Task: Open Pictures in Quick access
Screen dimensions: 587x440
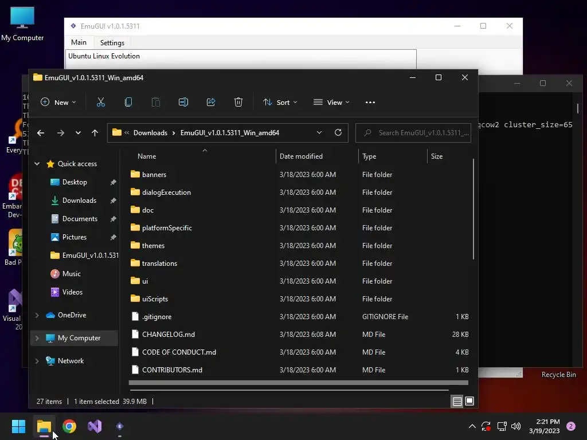Action: [x=74, y=237]
